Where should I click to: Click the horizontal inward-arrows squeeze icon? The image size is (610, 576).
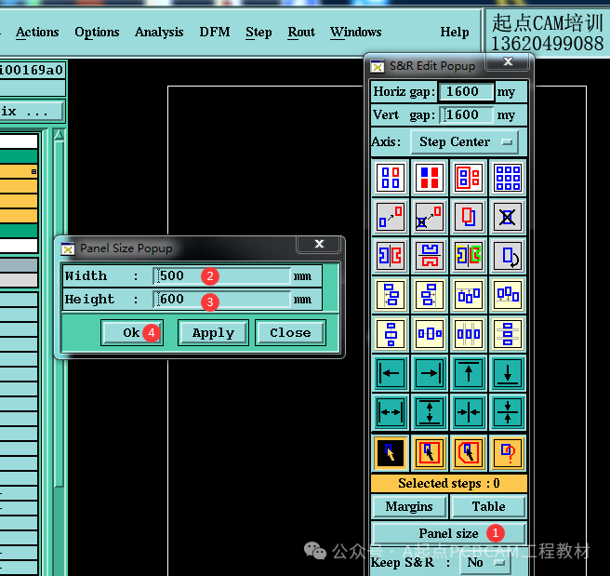(x=469, y=412)
